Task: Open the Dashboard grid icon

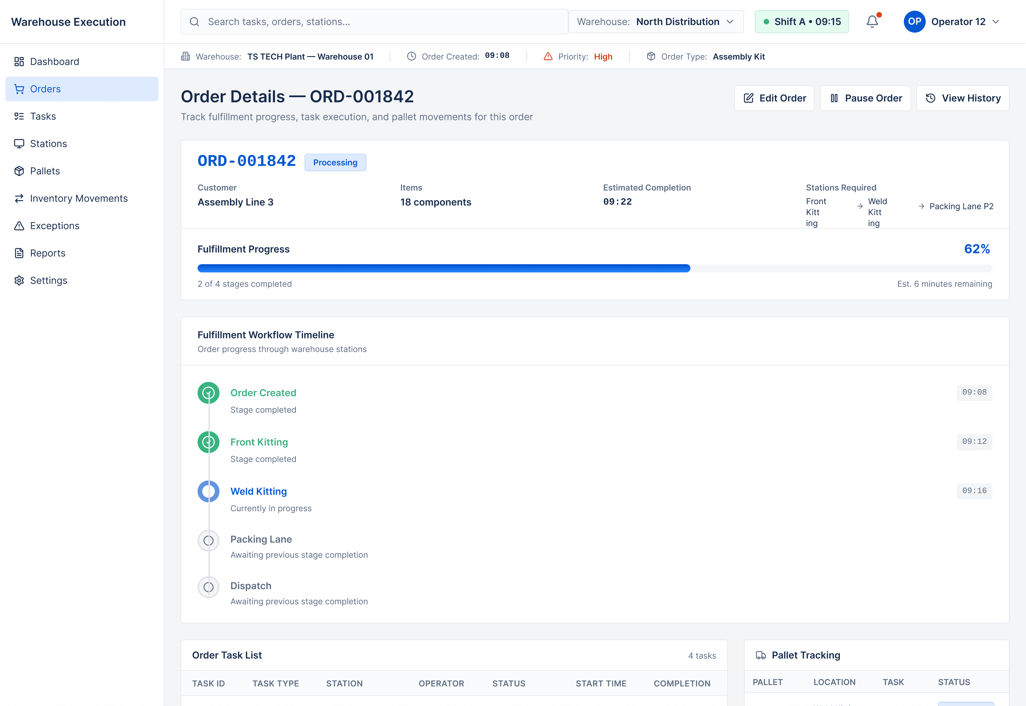Action: (19, 62)
